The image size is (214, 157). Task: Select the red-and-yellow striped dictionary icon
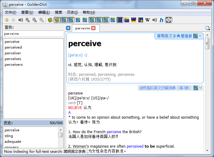point(134,20)
